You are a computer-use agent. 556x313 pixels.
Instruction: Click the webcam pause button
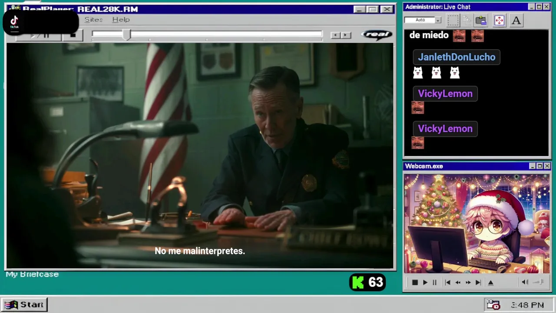[x=434, y=283]
